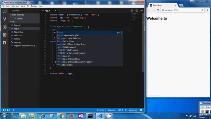Click the Open Changes icon in editor toolbar
This screenshot has width=211, height=119.
click(x=132, y=11)
